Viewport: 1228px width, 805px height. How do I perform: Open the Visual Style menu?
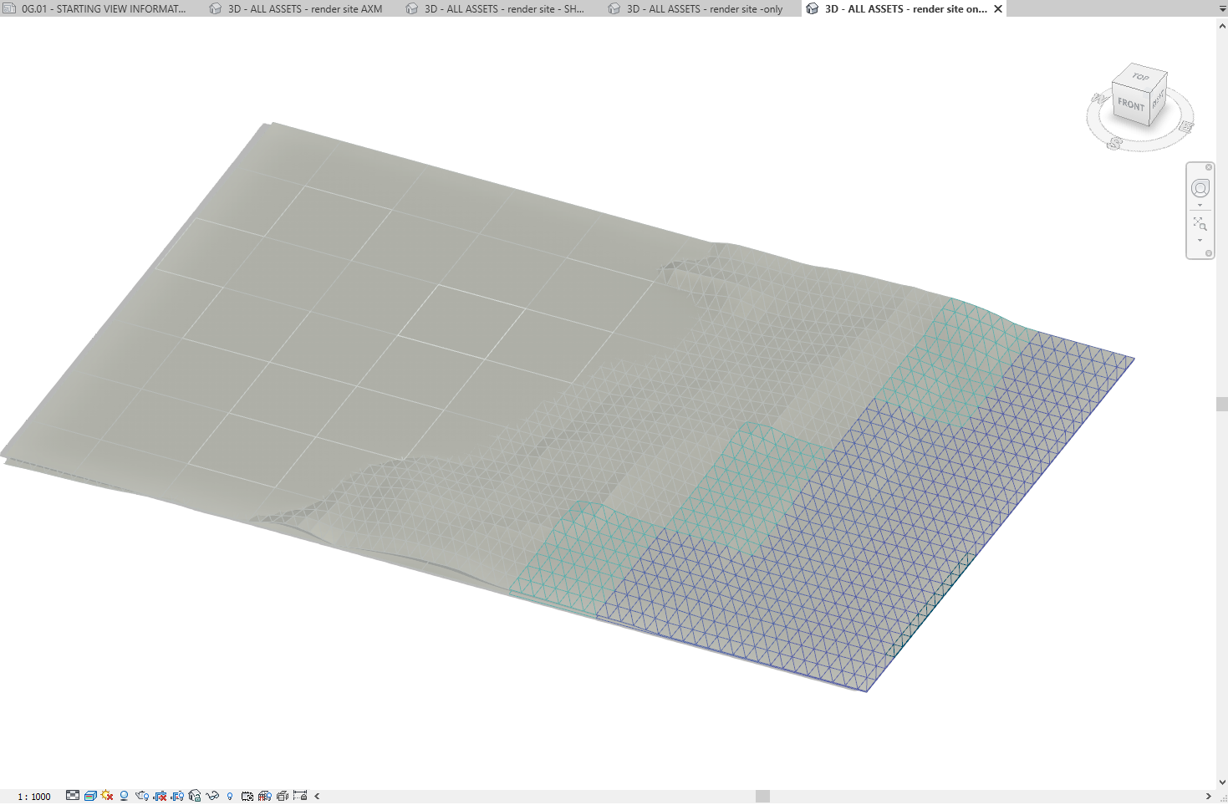(x=89, y=796)
